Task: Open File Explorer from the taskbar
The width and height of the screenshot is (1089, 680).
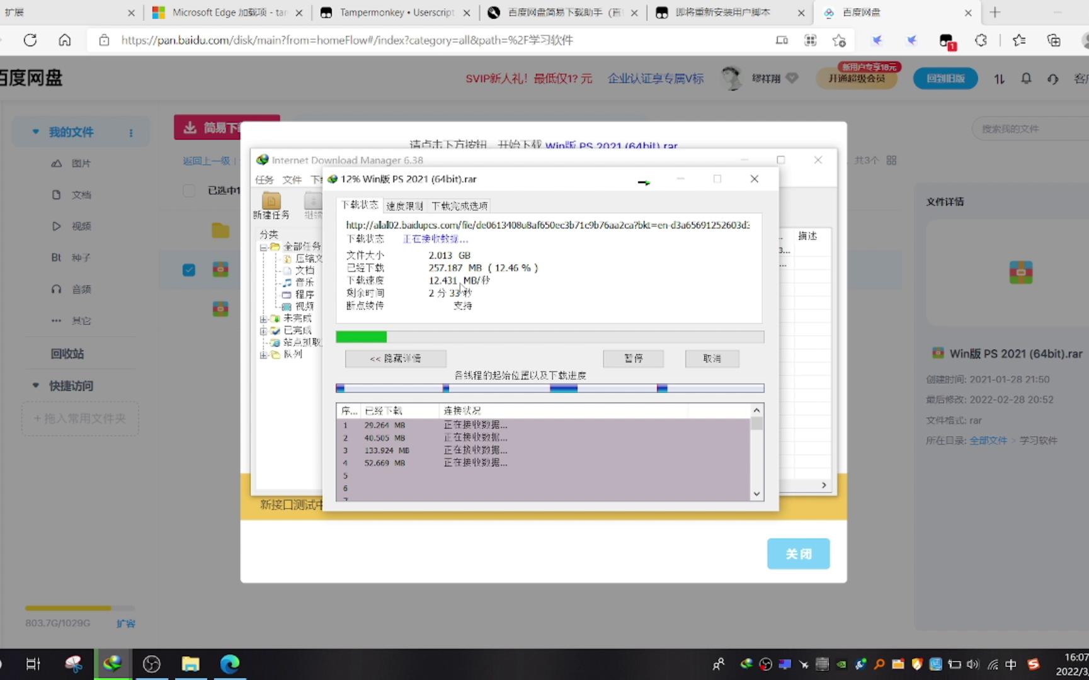Action: [x=190, y=664]
